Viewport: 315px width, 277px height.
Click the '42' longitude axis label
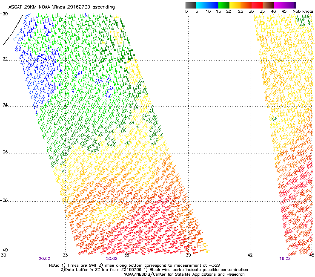point(250,255)
